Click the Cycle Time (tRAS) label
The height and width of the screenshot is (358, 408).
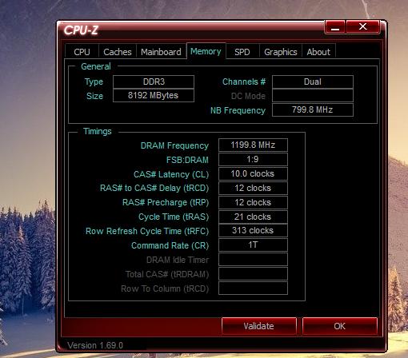174,217
